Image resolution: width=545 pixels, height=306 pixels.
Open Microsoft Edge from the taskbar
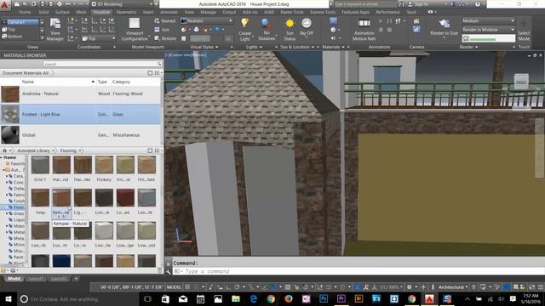click(x=254, y=298)
